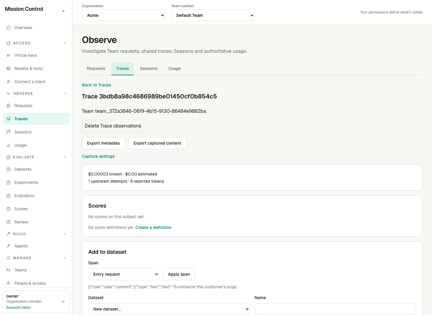Click the Evaluators icon in sidebar
The width and height of the screenshot is (432, 315).
8,196
